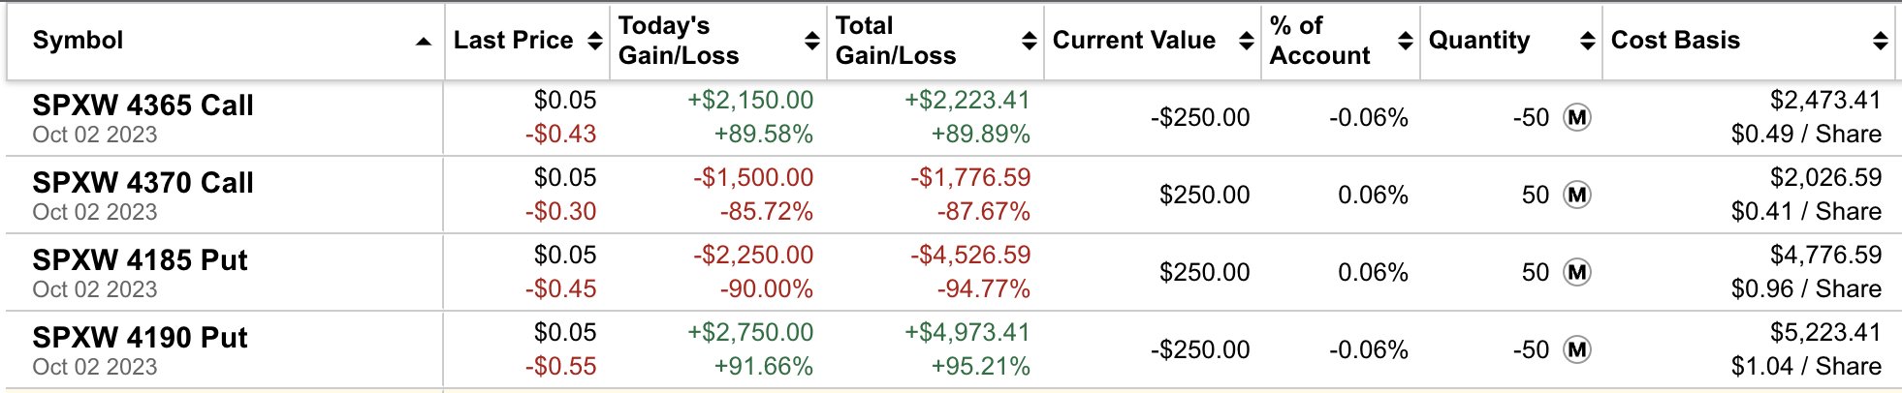Select the SPXW 4190 Put symbol
This screenshot has width=1902, height=393.
140,337
